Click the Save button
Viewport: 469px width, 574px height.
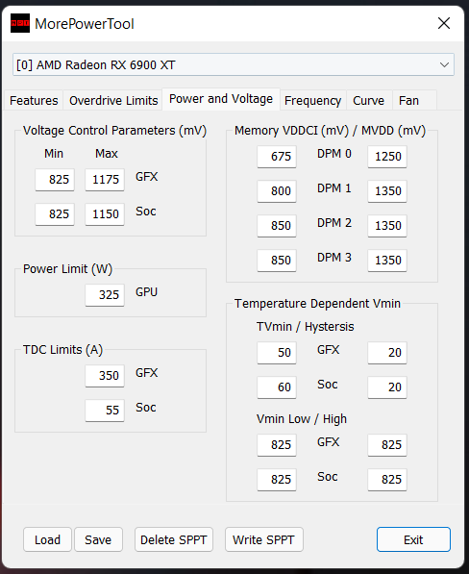[98, 539]
